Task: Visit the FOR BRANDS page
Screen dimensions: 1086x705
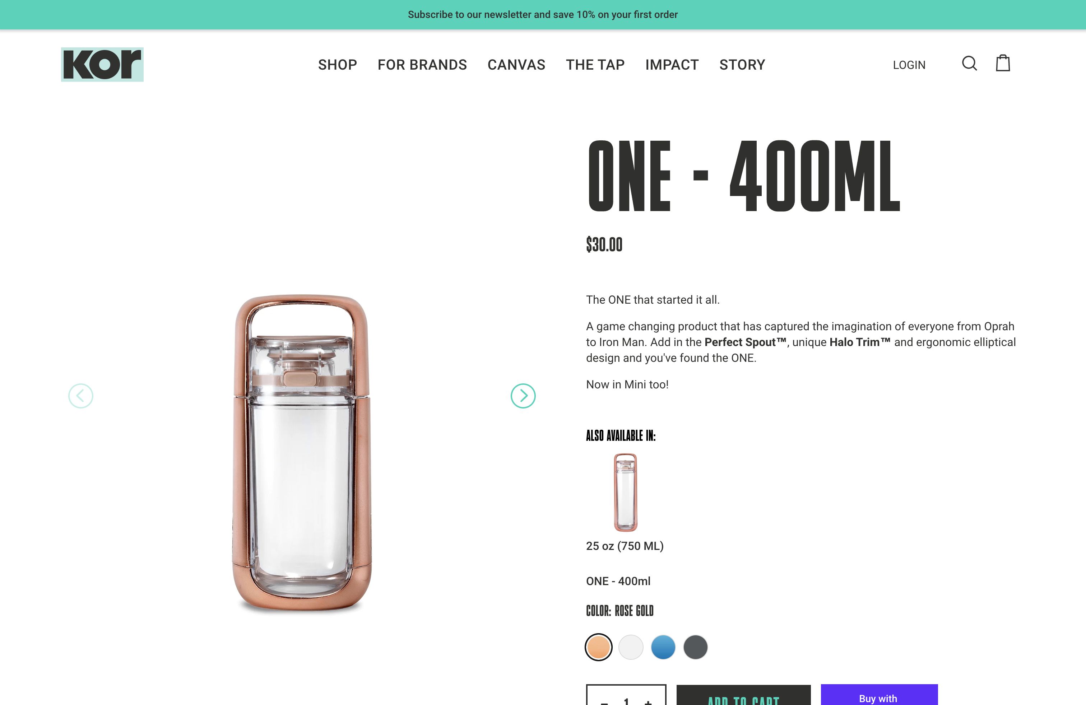Action: tap(422, 65)
